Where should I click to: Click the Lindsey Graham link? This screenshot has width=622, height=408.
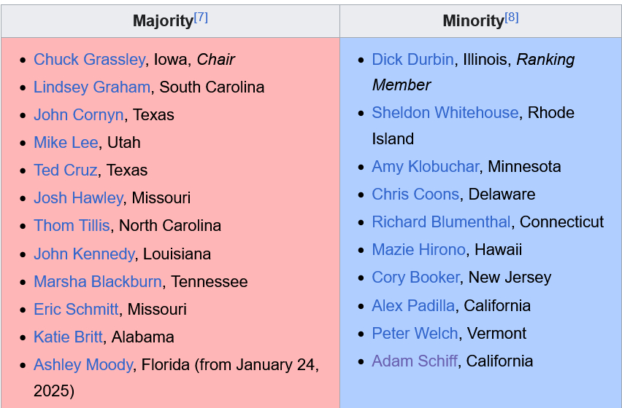point(92,87)
